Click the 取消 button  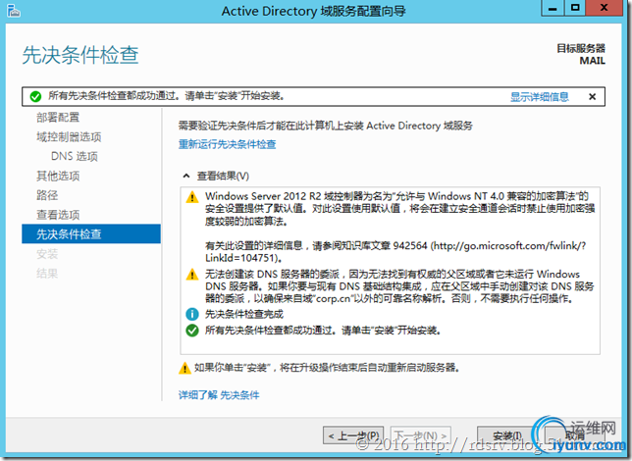(574, 435)
